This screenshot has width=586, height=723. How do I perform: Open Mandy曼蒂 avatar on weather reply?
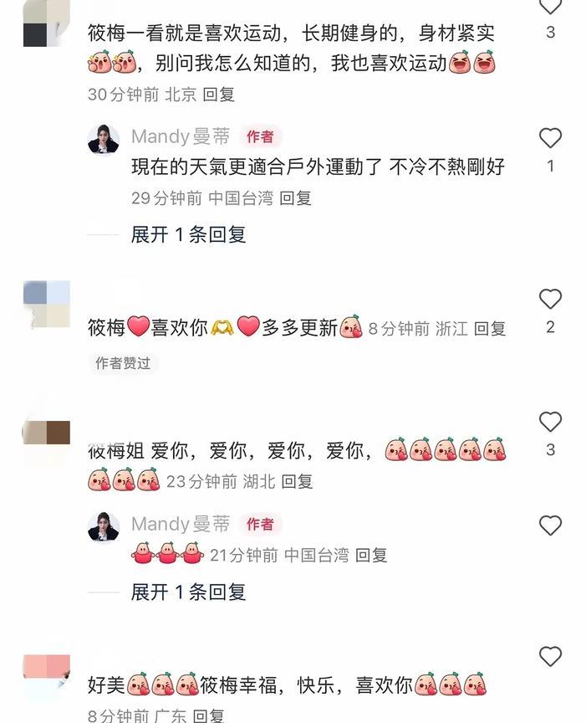104,139
